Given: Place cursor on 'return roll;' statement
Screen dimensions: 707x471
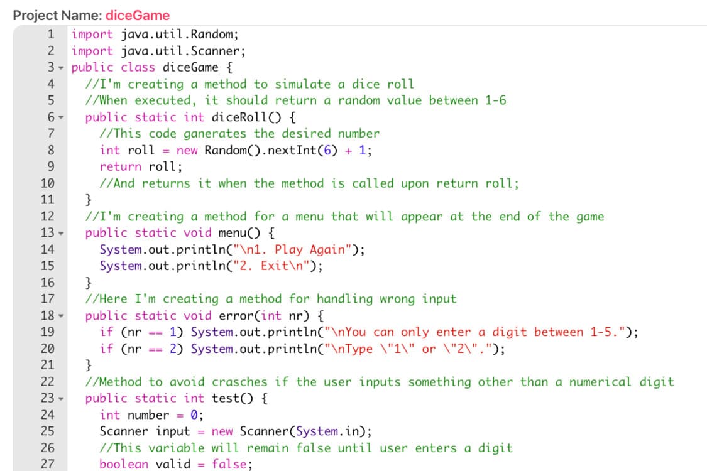Looking at the screenshot, I should click(141, 167).
